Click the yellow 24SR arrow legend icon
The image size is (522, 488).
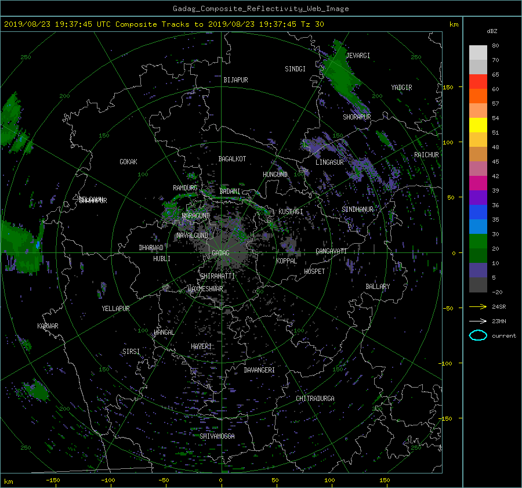click(x=478, y=306)
